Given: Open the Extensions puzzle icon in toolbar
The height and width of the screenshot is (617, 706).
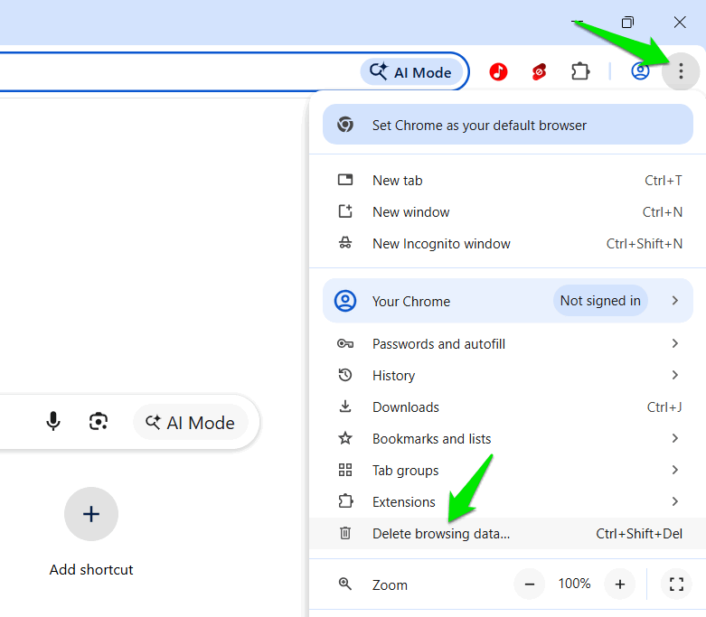Looking at the screenshot, I should point(580,71).
